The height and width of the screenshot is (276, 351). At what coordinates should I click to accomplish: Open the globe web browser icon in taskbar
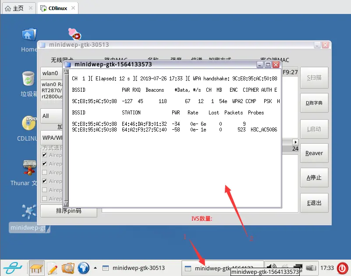(x=83, y=268)
